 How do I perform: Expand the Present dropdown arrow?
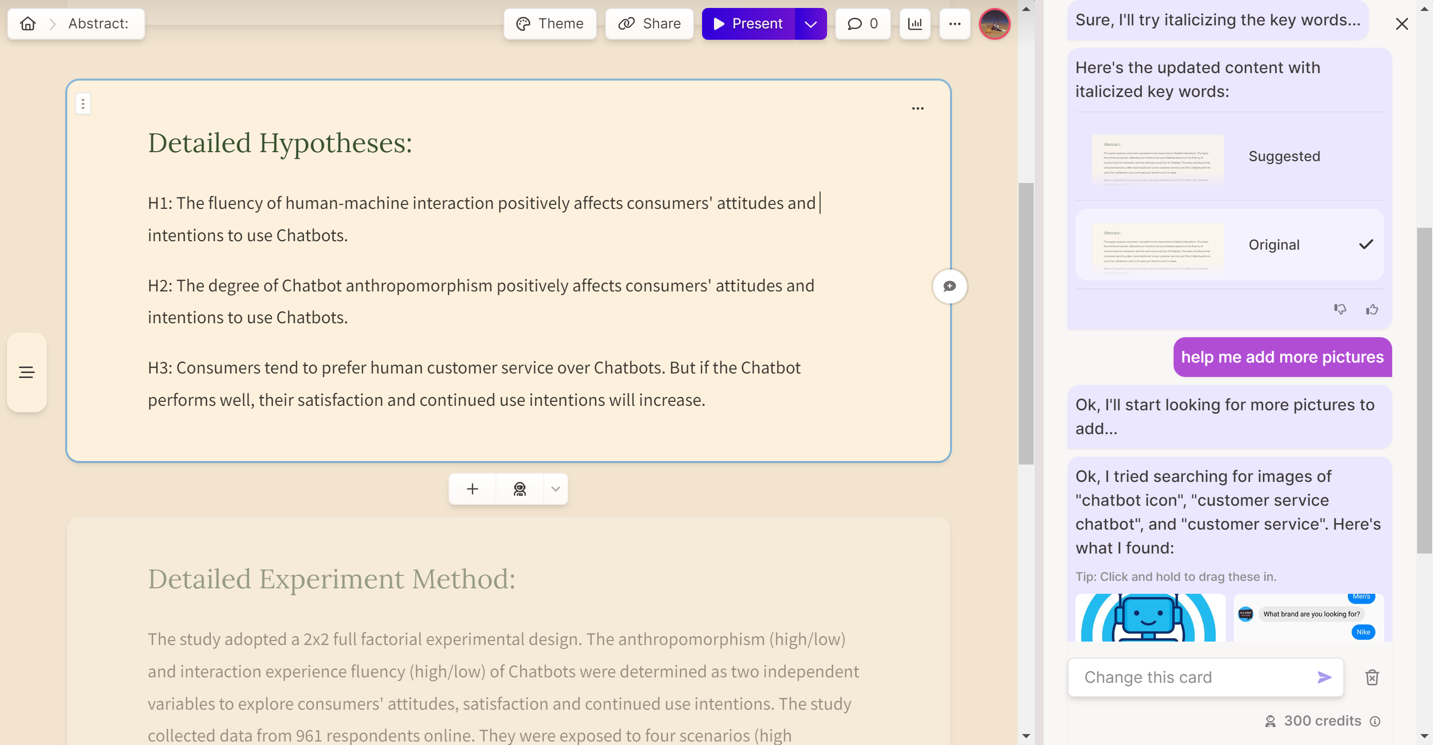tap(811, 24)
